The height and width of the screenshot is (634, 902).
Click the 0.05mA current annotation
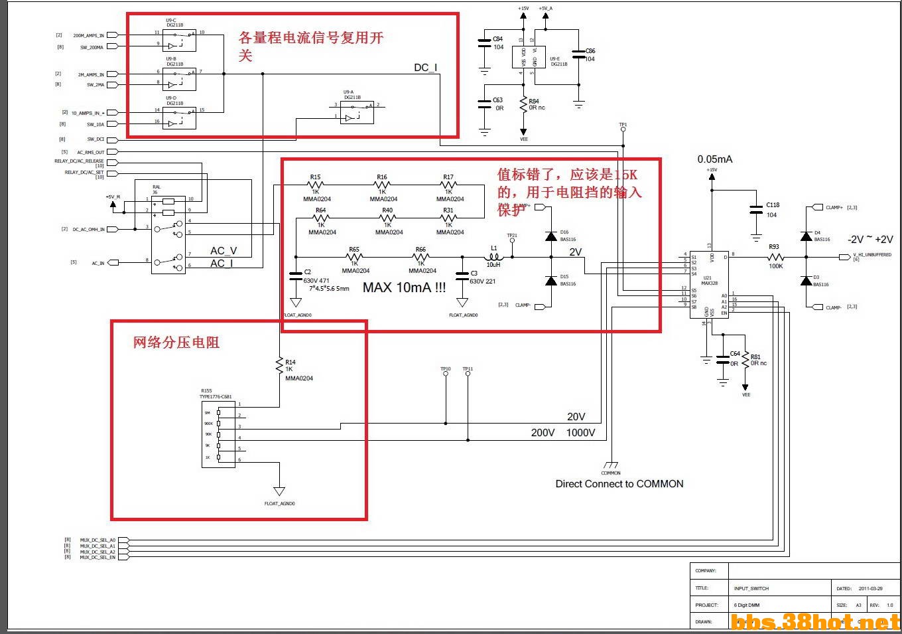coord(715,159)
